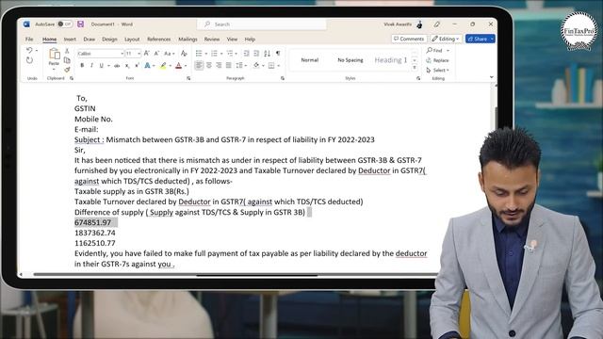Click the Comments button
603x339 pixels.
tap(409, 39)
